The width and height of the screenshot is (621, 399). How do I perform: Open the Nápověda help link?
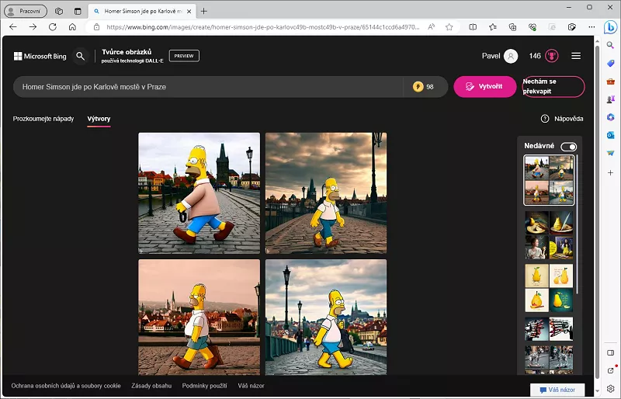pos(562,119)
